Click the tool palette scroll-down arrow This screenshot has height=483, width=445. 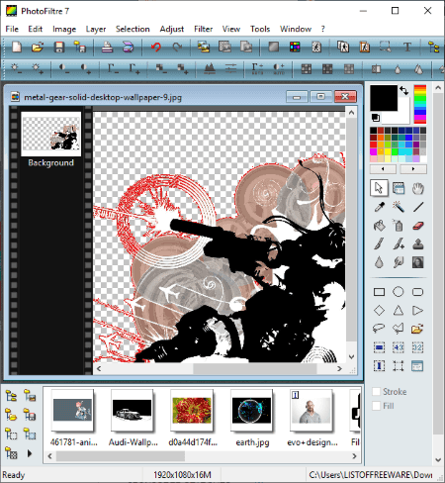pos(438,460)
